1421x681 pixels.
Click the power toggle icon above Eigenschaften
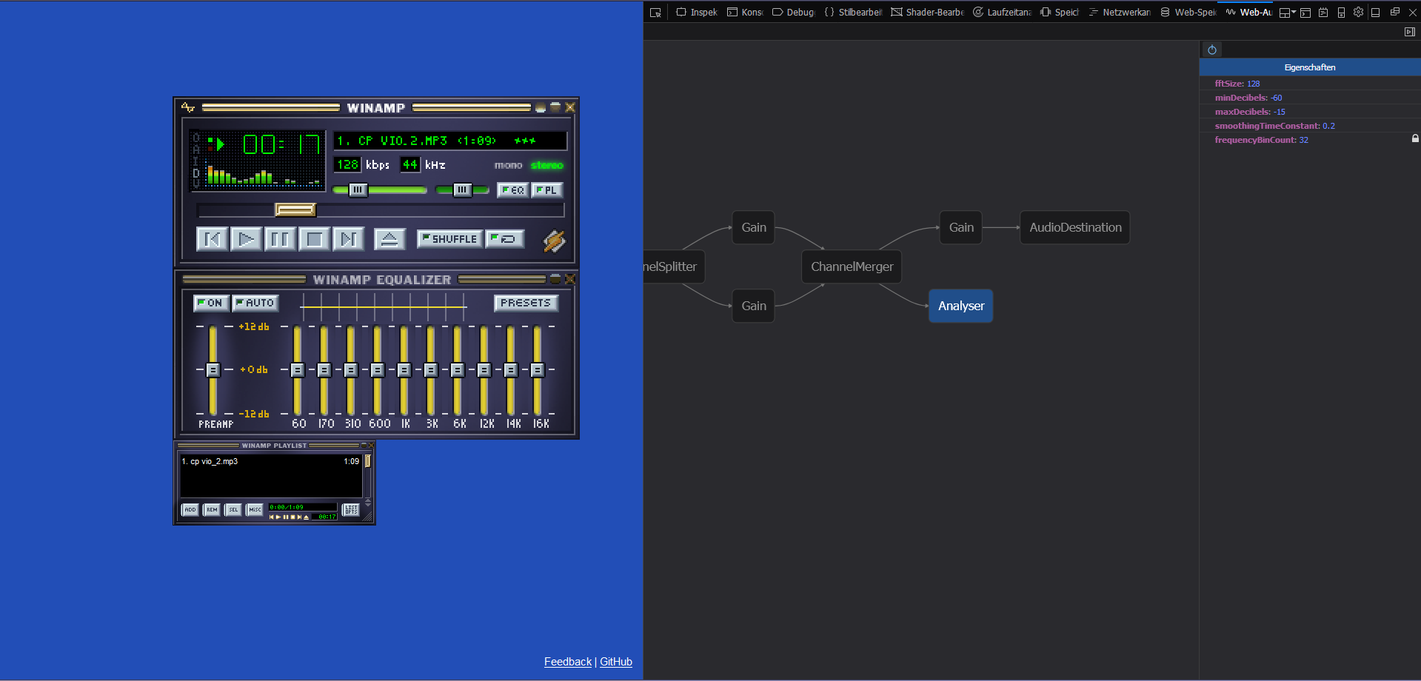point(1212,50)
